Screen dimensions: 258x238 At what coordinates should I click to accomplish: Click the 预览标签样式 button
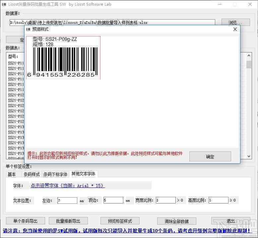click(120, 221)
